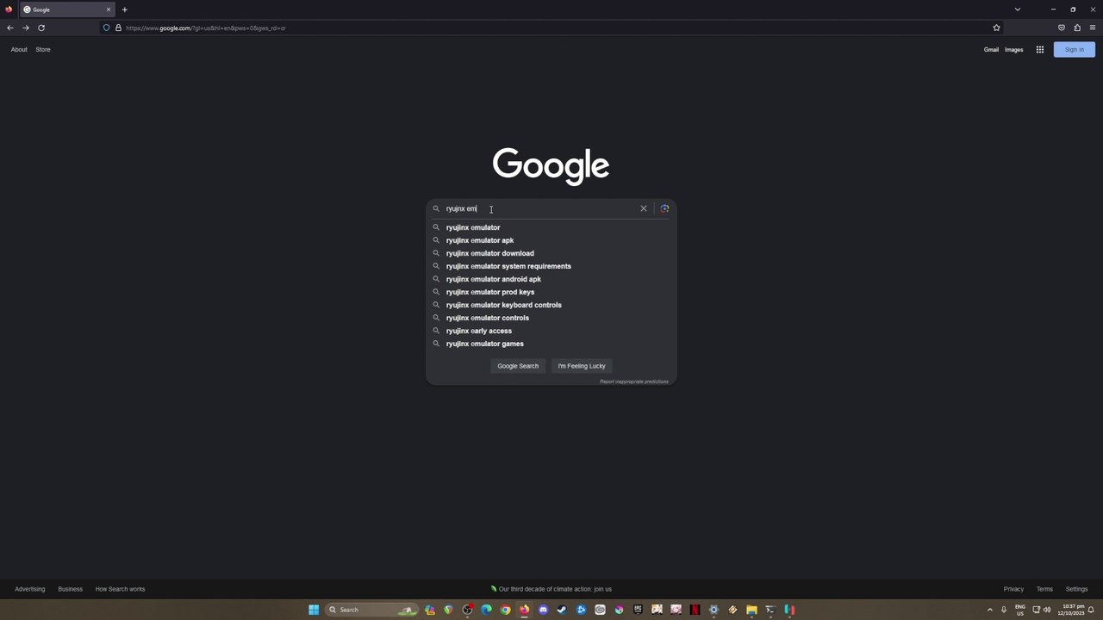
Task: Open the system volume control
Action: click(1047, 610)
